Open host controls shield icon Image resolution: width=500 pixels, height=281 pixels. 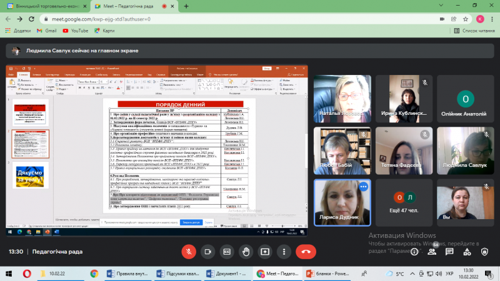click(484, 252)
